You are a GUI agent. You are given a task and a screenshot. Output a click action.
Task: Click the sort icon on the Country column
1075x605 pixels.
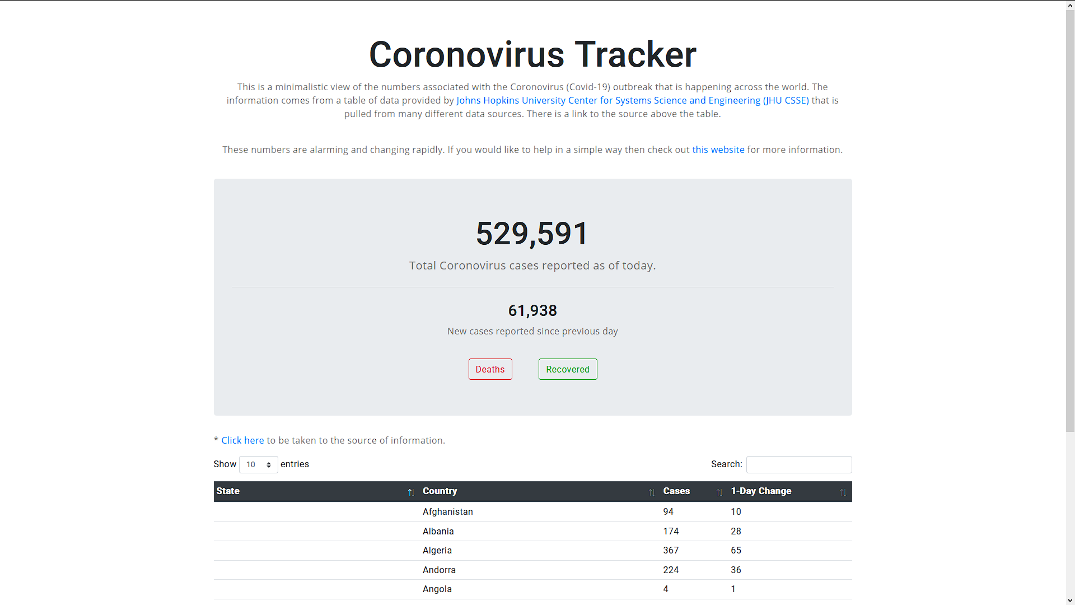click(652, 492)
